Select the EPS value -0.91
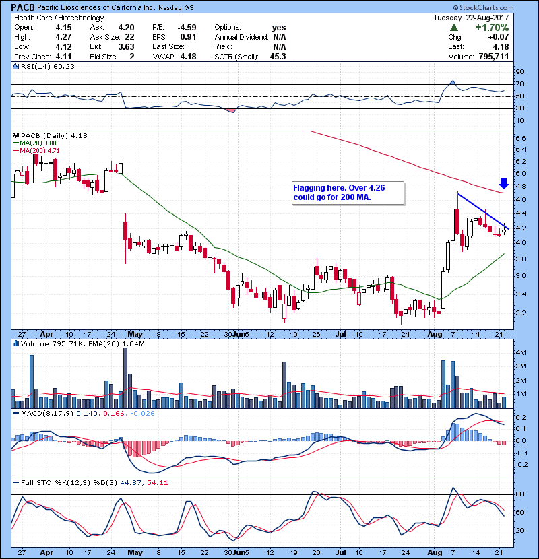539x559 pixels. coord(187,37)
